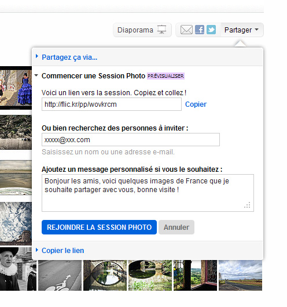This screenshot has width=287, height=307.
Task: Open the Partager dropdown menu
Action: click(241, 30)
